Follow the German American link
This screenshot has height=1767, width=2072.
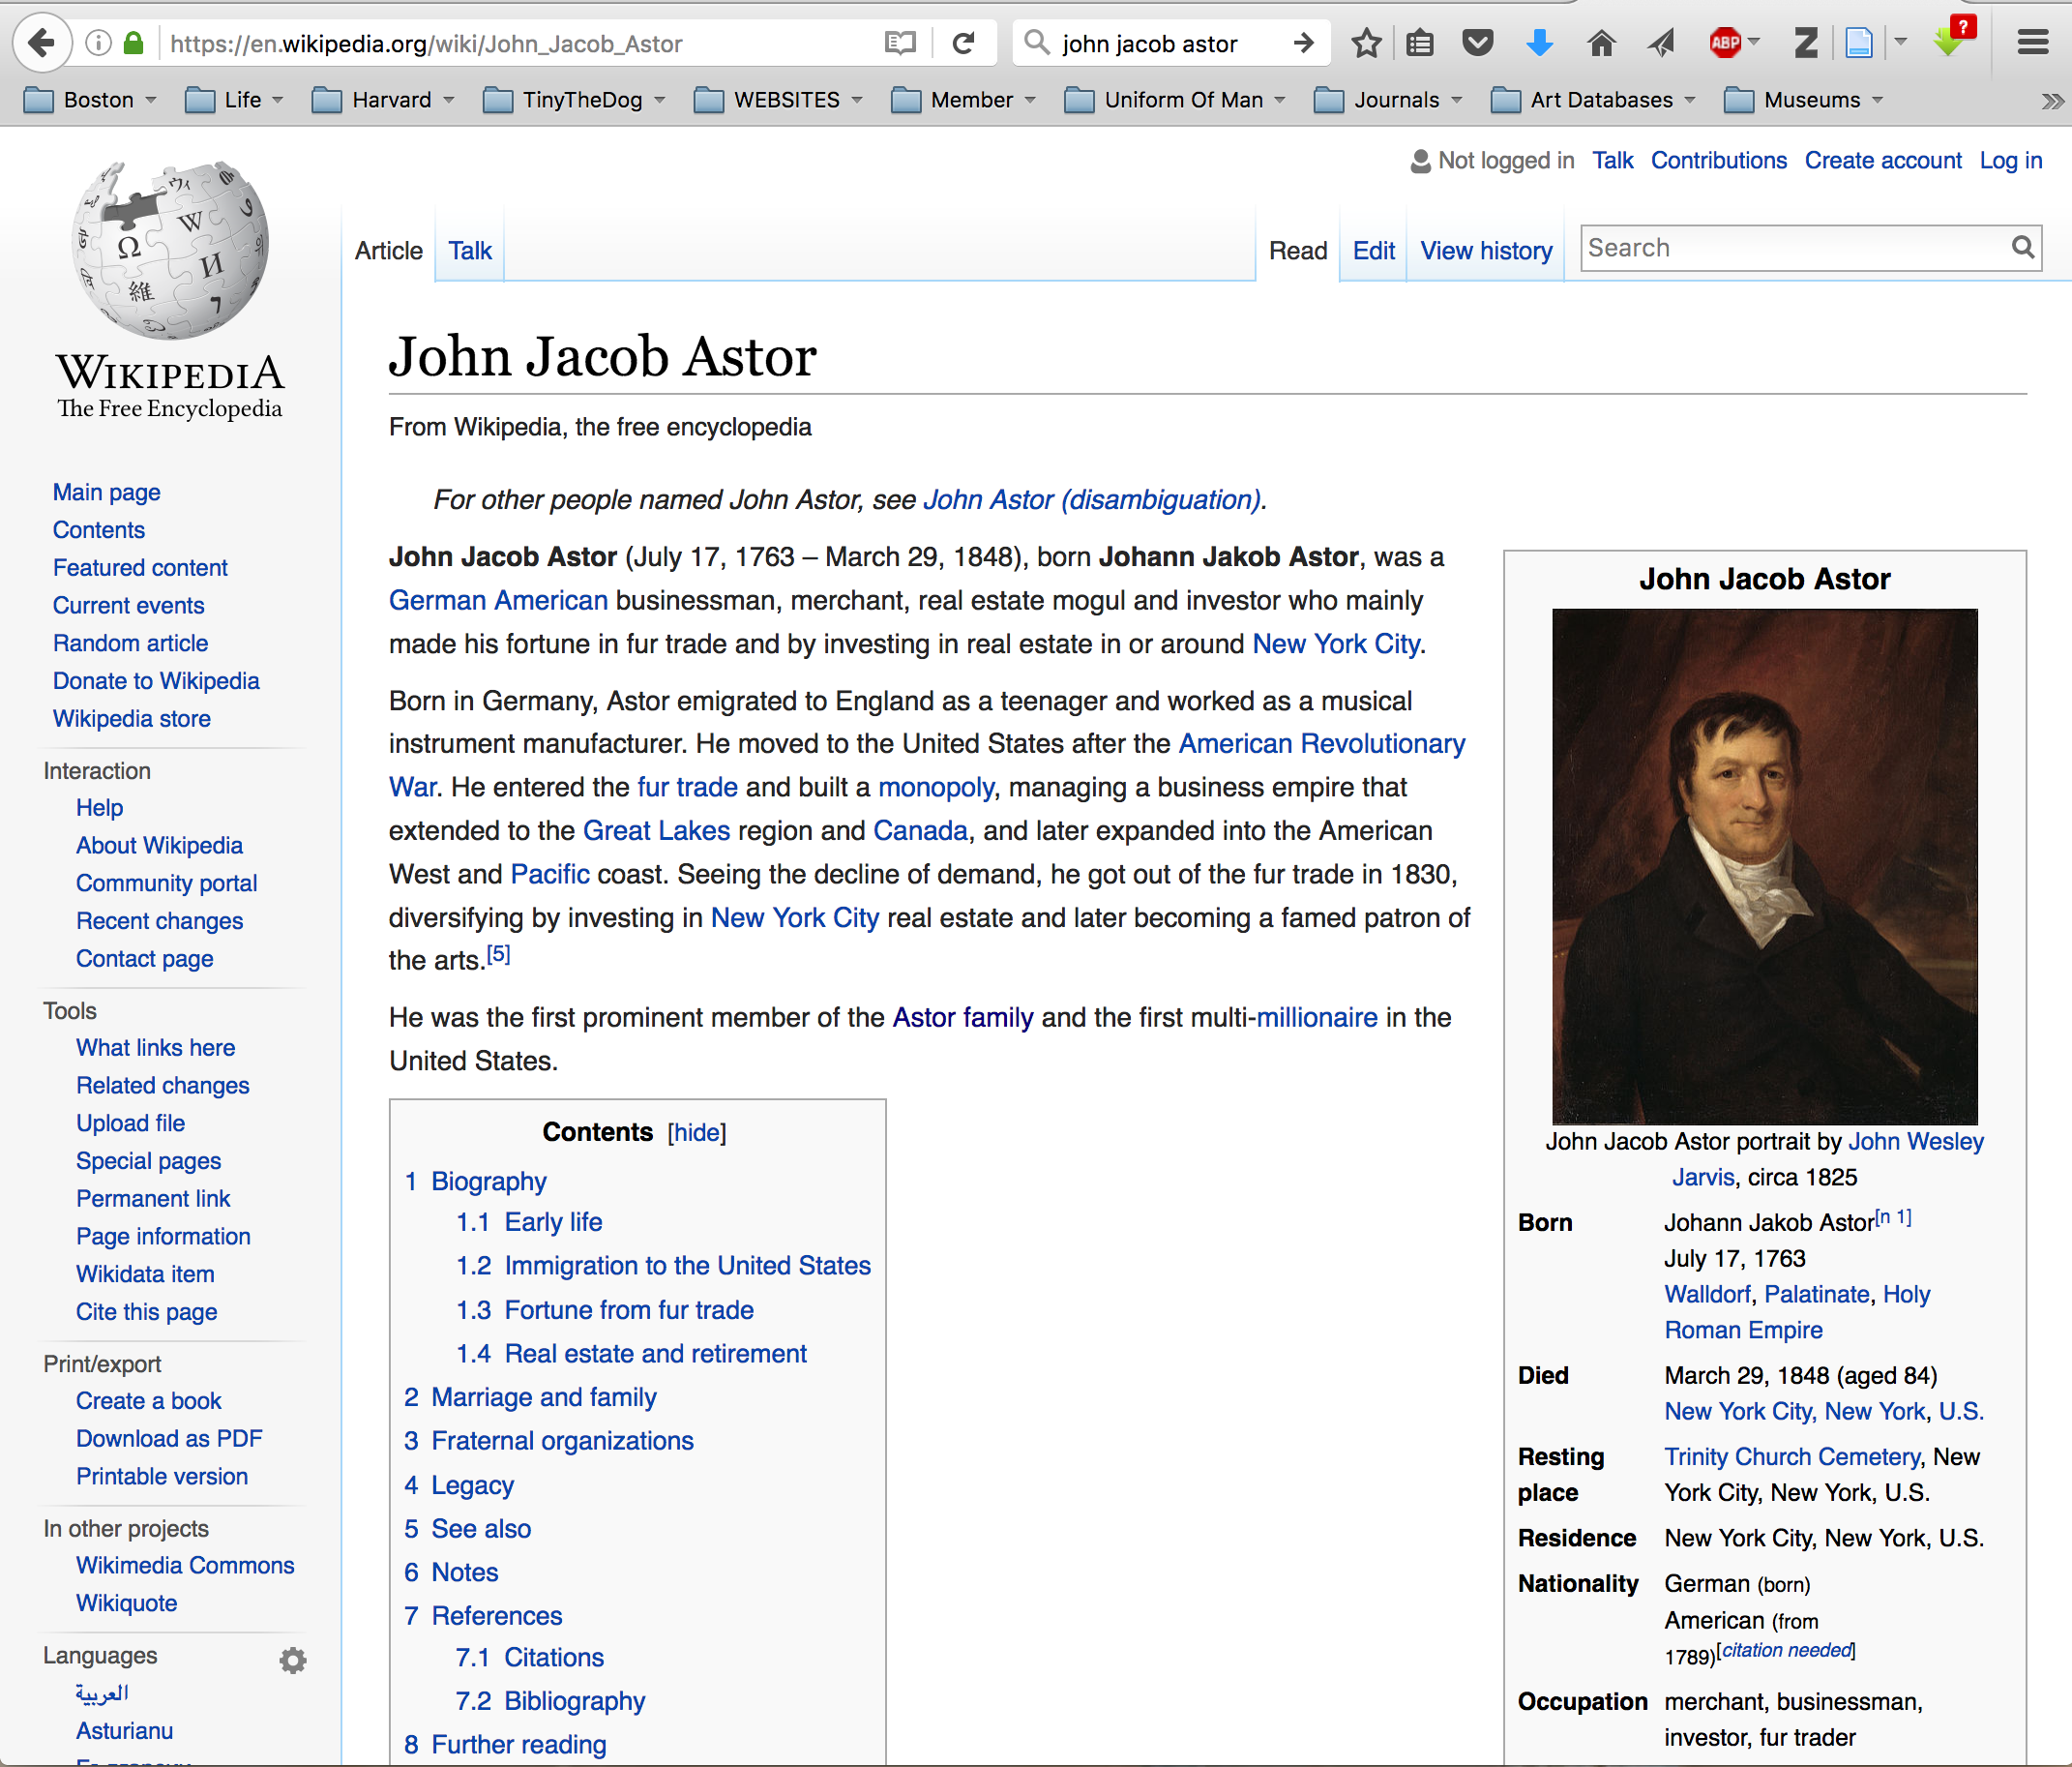(498, 600)
